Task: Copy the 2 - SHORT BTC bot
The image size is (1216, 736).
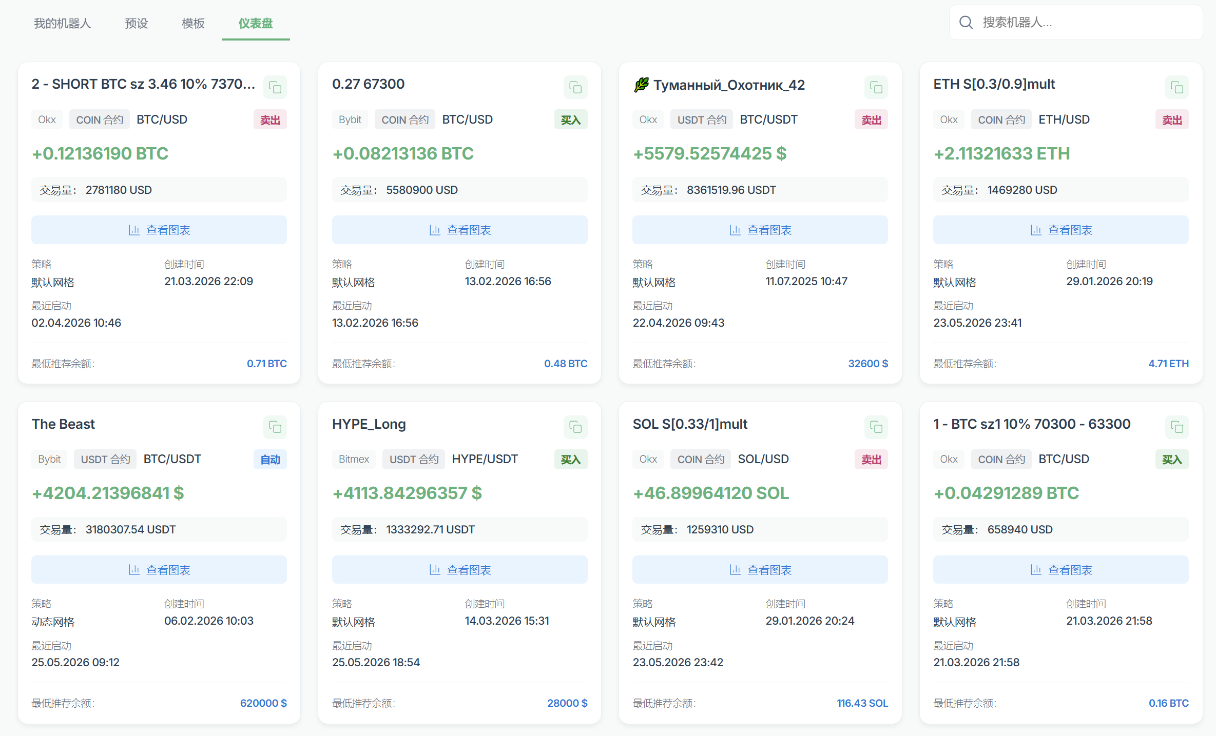Action: point(275,87)
